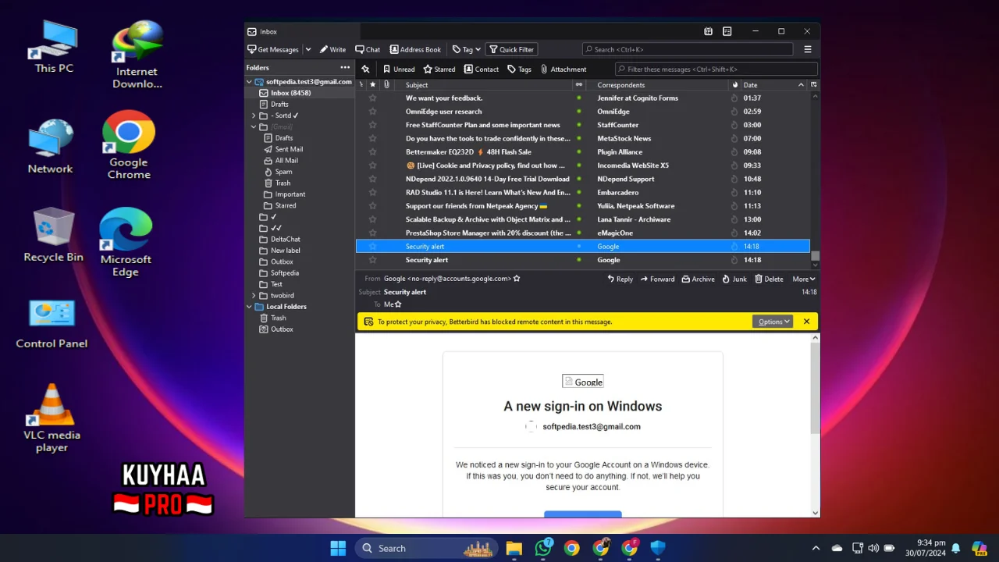Focus the global Search field
Image resolution: width=999 pixels, height=562 pixels.
(x=688, y=49)
